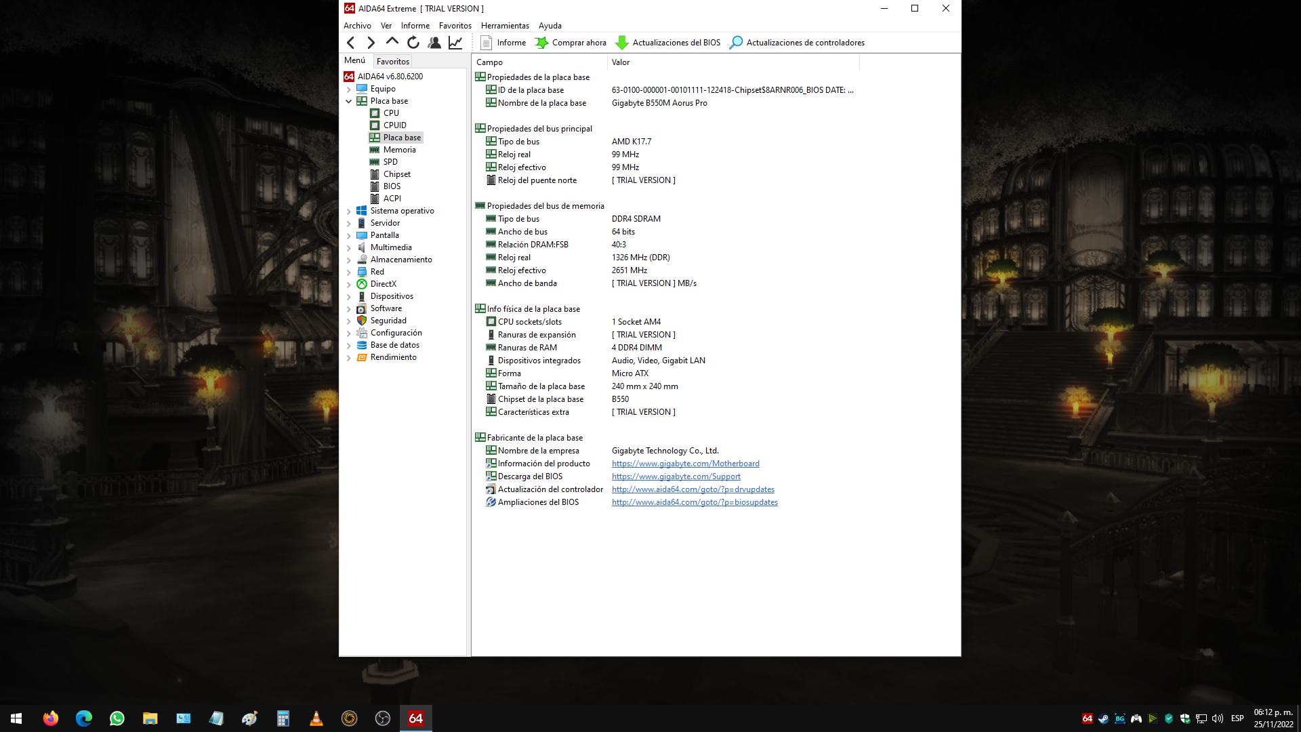This screenshot has height=732, width=1301.
Task: Open the gigabyte.com/Motherboard link
Action: click(x=685, y=464)
